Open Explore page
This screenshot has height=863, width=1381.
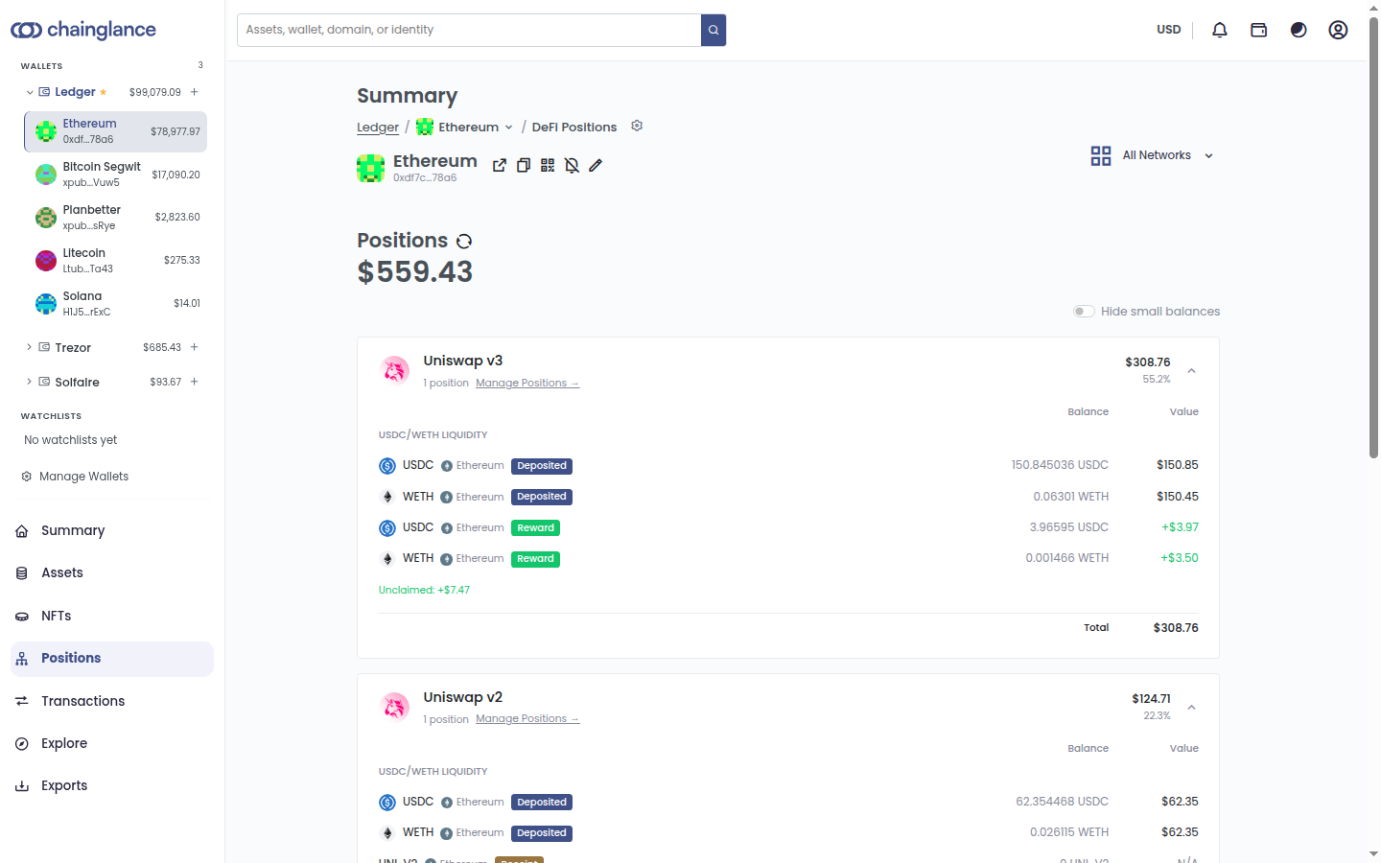point(112,743)
